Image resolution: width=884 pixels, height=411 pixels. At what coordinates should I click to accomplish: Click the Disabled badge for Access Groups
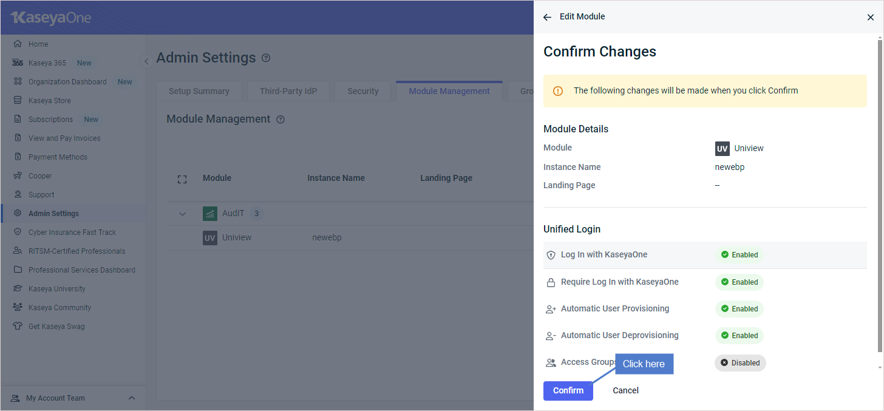coord(740,363)
